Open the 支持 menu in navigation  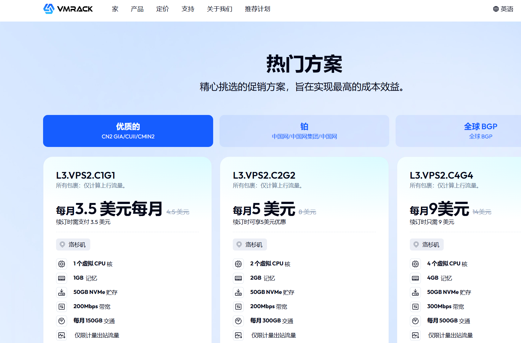[x=188, y=9]
